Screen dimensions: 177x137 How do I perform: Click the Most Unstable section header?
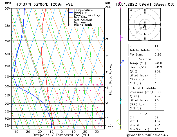pyautogui.click(x=144, y=88)
